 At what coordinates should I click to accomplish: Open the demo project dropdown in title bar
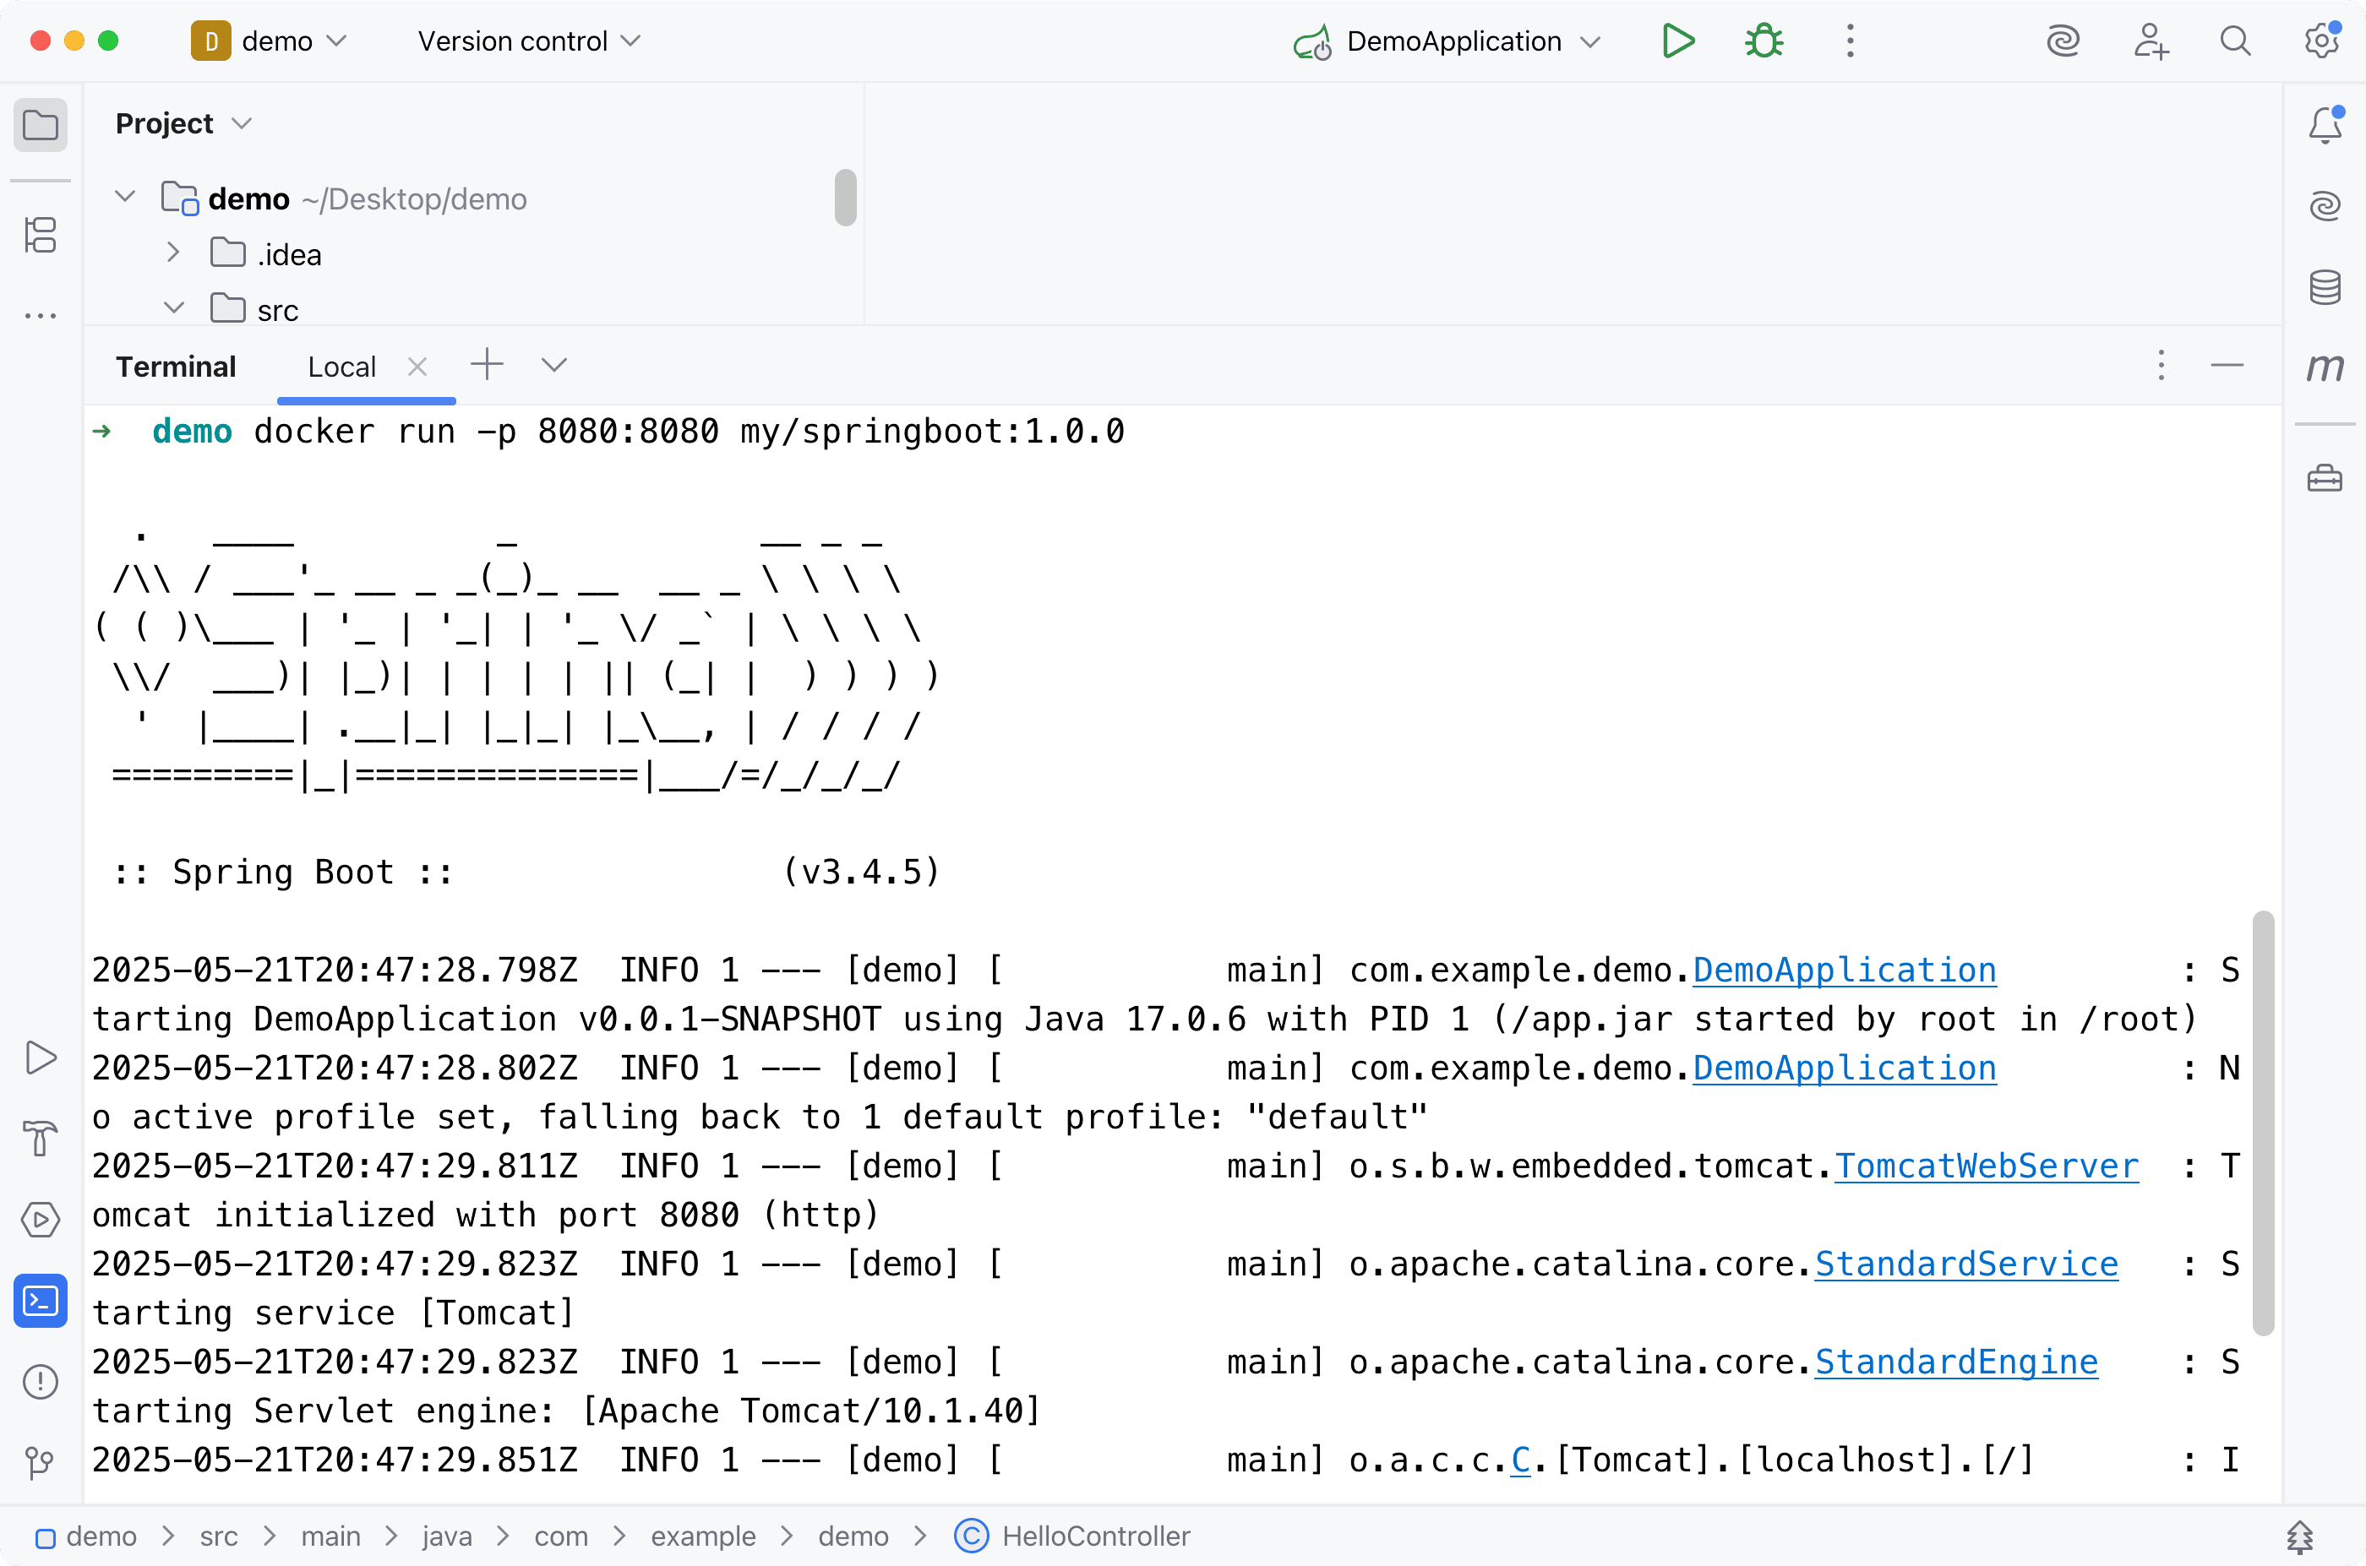point(269,41)
